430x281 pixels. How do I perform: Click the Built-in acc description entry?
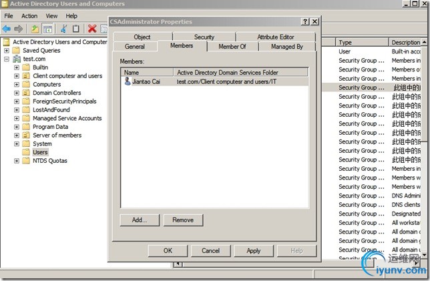coord(406,51)
